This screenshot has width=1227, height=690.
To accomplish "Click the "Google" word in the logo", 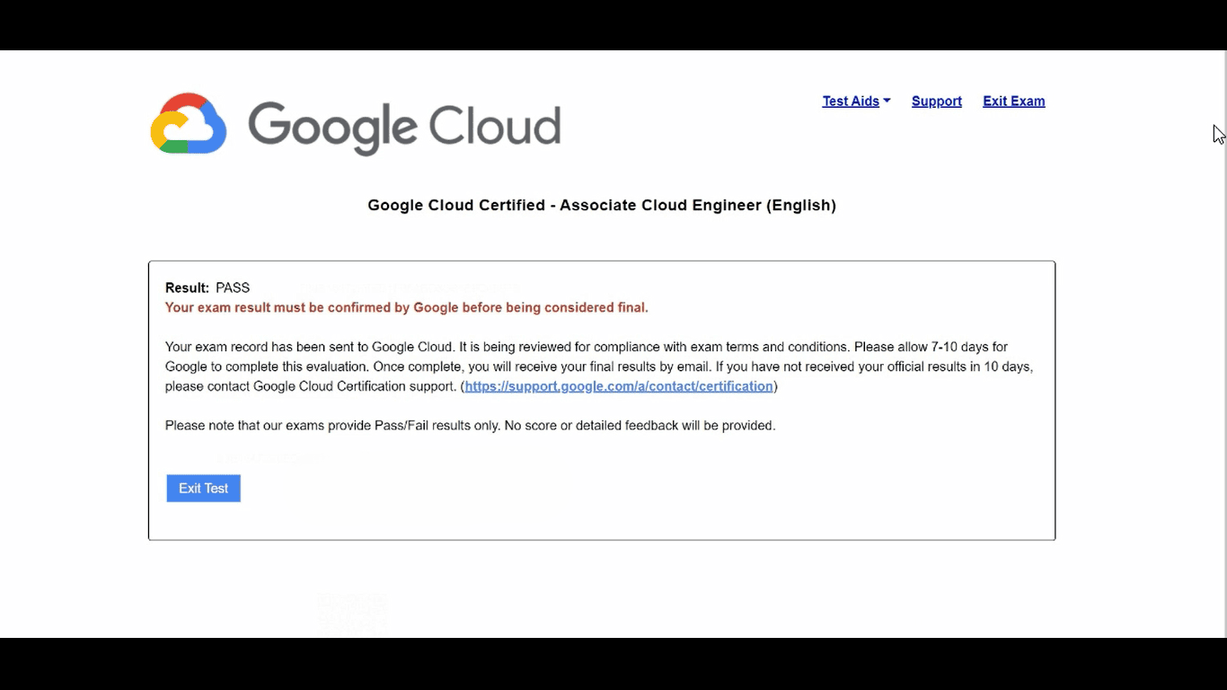I will pyautogui.click(x=333, y=127).
